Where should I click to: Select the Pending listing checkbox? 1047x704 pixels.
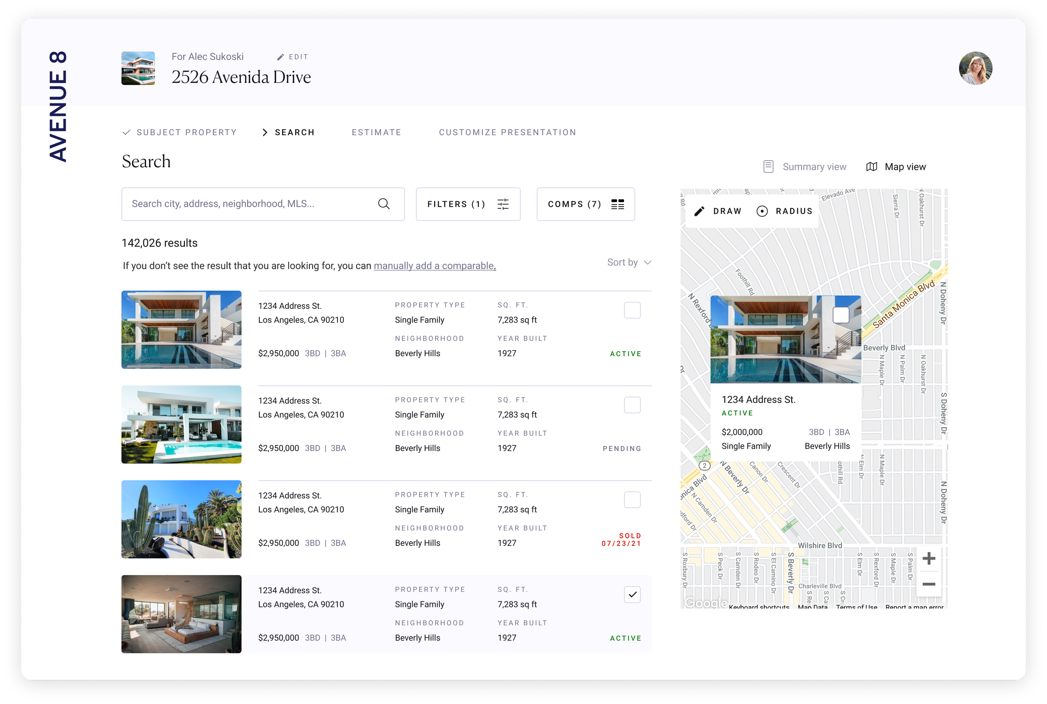click(x=632, y=405)
